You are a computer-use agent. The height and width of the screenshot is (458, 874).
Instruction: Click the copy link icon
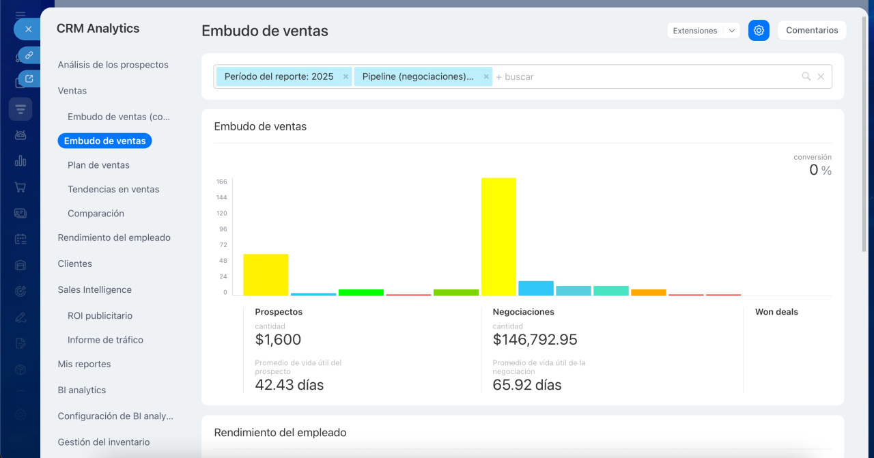pyautogui.click(x=29, y=55)
